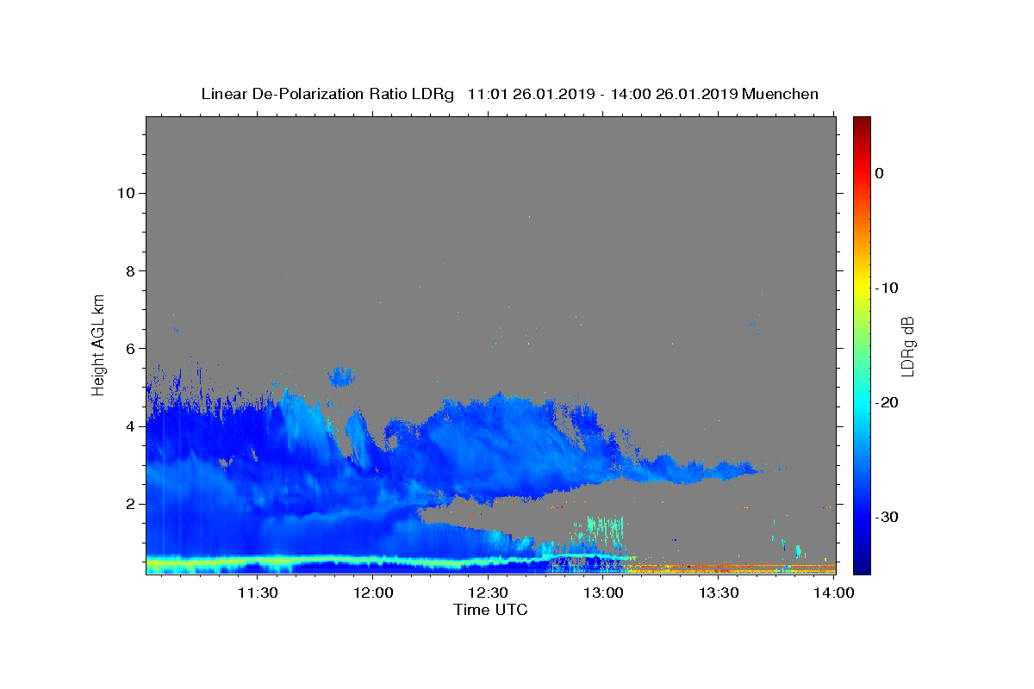
Task: Click the colorbar value '-10'
Action: pos(887,288)
